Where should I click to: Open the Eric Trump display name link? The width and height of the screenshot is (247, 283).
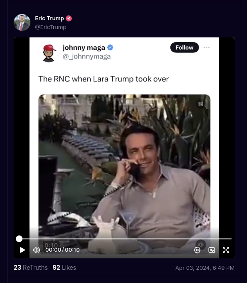(49, 18)
